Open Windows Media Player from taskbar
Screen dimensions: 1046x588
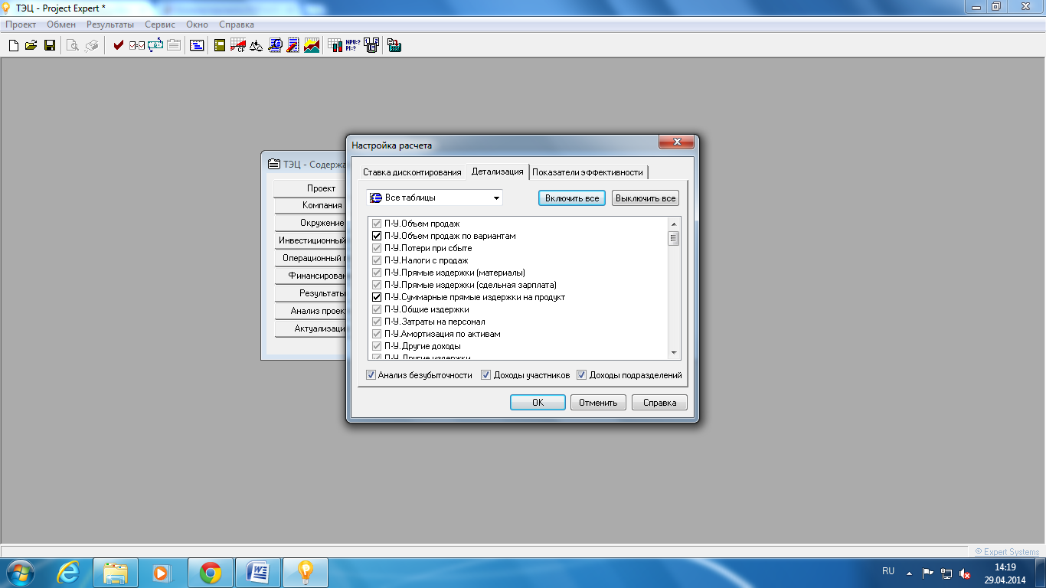tap(161, 572)
